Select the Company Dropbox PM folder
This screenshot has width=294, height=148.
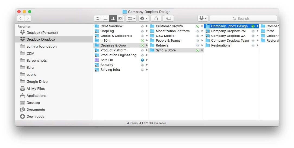232,31
